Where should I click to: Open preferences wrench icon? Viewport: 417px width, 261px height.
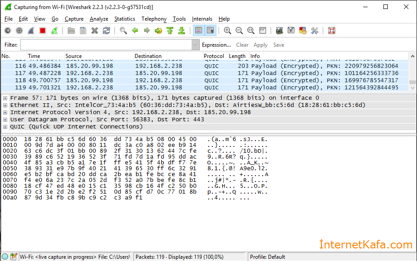[315, 31]
